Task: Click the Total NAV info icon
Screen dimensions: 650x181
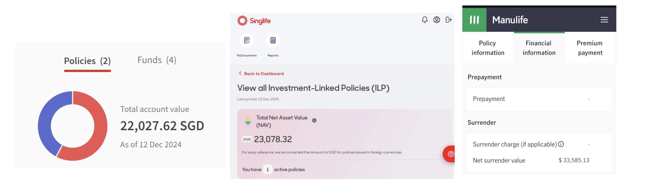Action: click(x=314, y=120)
